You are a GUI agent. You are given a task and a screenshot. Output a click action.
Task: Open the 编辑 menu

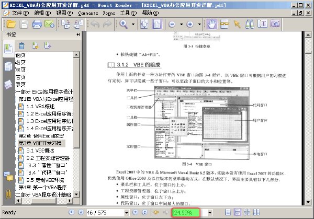pyautogui.click(x=42, y=13)
